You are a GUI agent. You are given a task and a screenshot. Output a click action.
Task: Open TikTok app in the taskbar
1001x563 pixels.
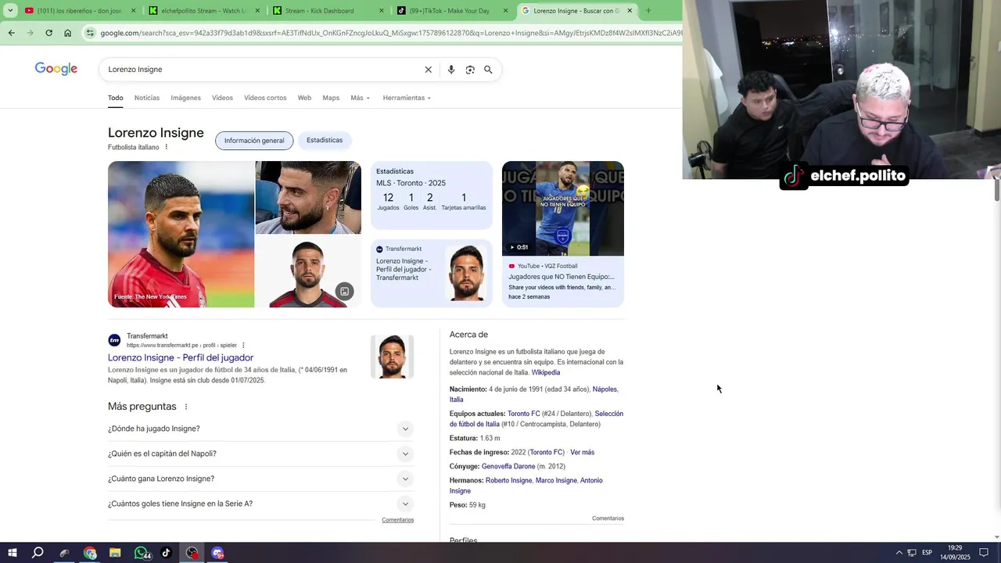pos(166,553)
